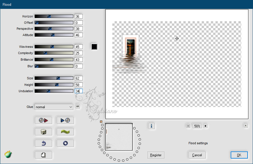Viewport: 253px width, 164px height.
Task: Click the load preset disc icon button
Action: pos(43,120)
